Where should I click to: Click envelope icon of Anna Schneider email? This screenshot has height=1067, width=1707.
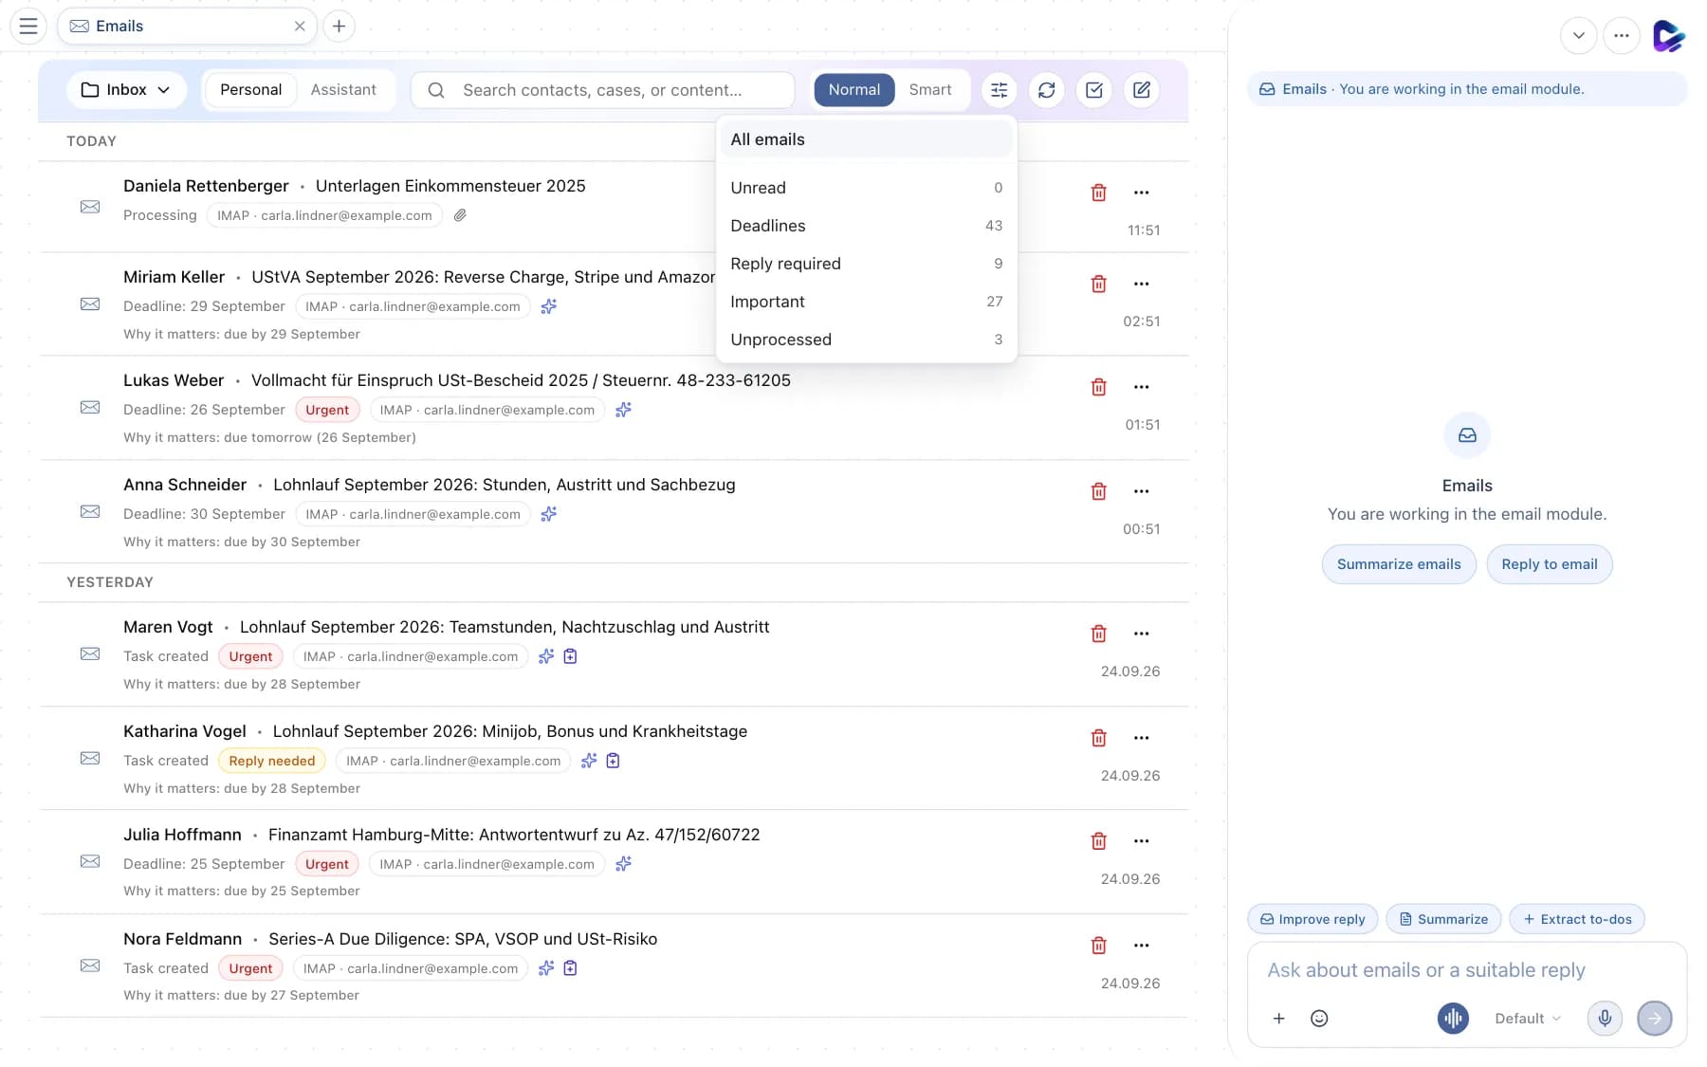coord(90,512)
